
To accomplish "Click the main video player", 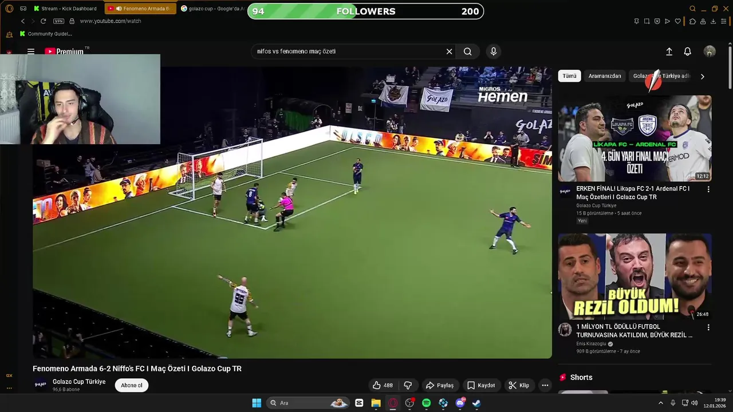I will [292, 213].
